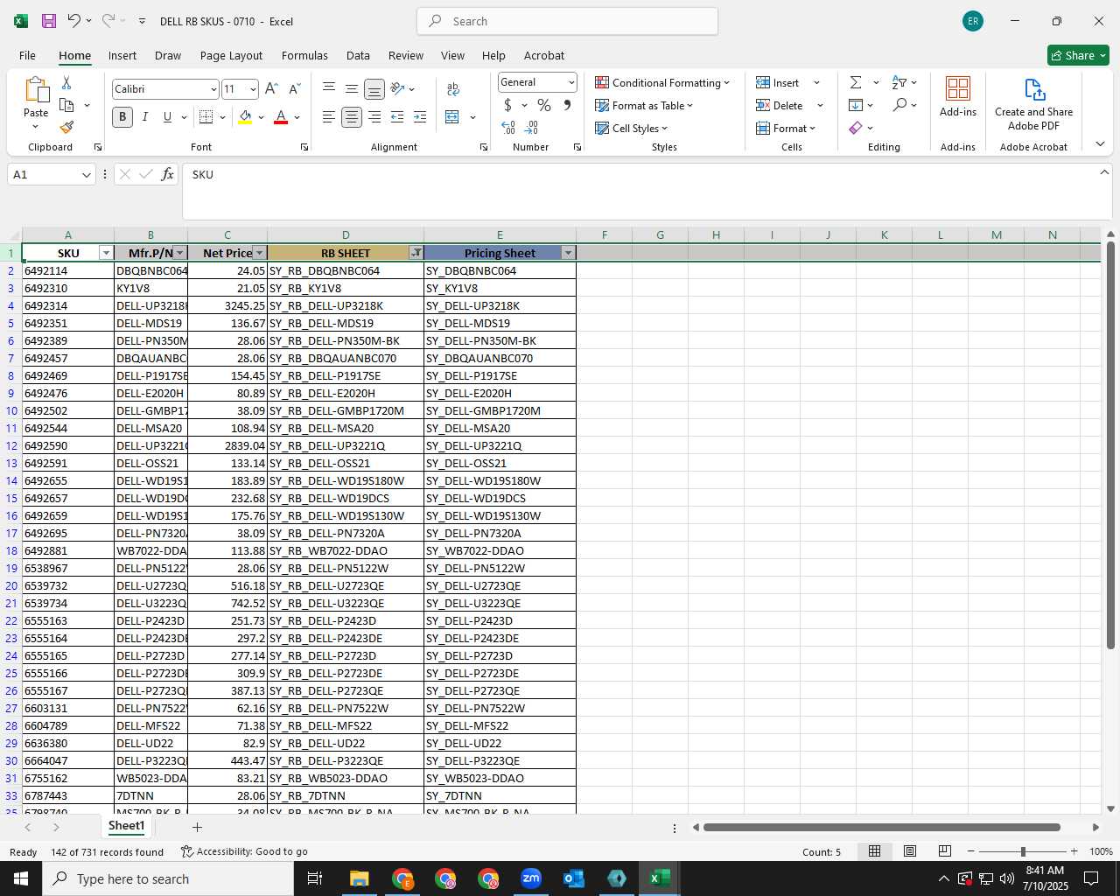Click the Insert Function fx icon
This screenshot has width=1120, height=896.
coord(168,174)
